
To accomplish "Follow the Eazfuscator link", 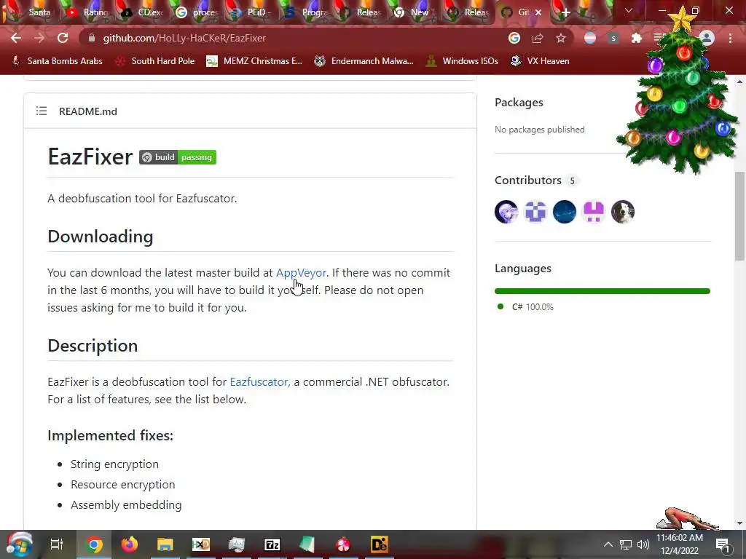I will pos(259,382).
